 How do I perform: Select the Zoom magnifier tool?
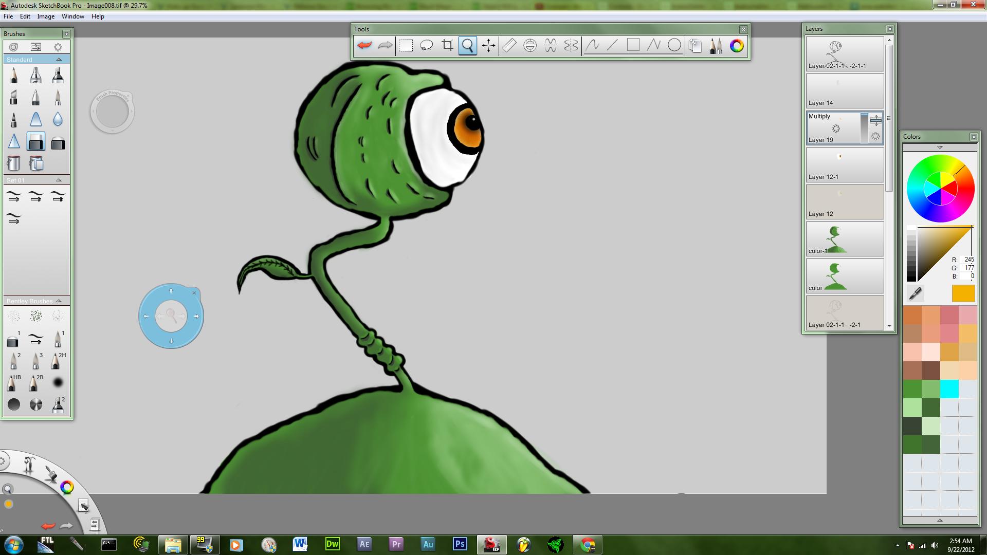pyautogui.click(x=468, y=45)
